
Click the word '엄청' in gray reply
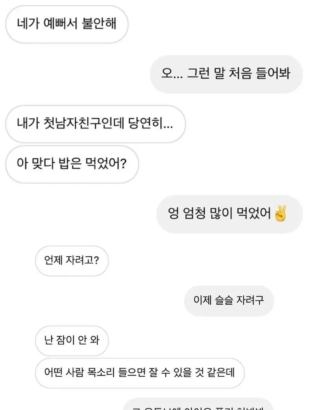[x=194, y=214]
